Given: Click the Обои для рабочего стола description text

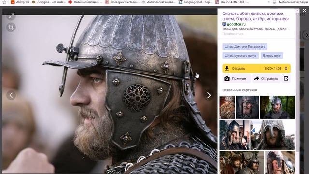Looking at the screenshot, I should 256,29.
